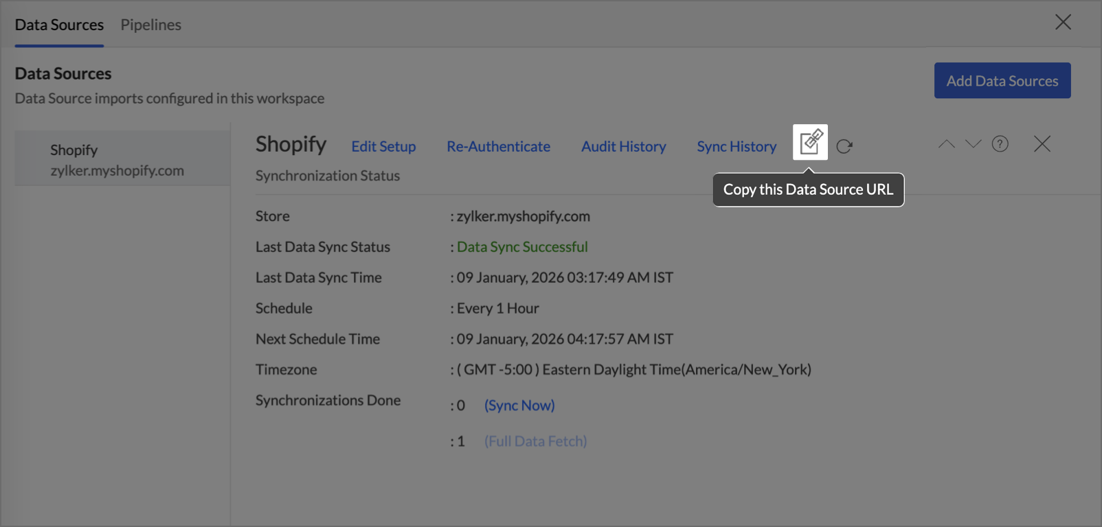Go to next data source with down chevron
Screen dimensions: 1102x527
pos(973,144)
